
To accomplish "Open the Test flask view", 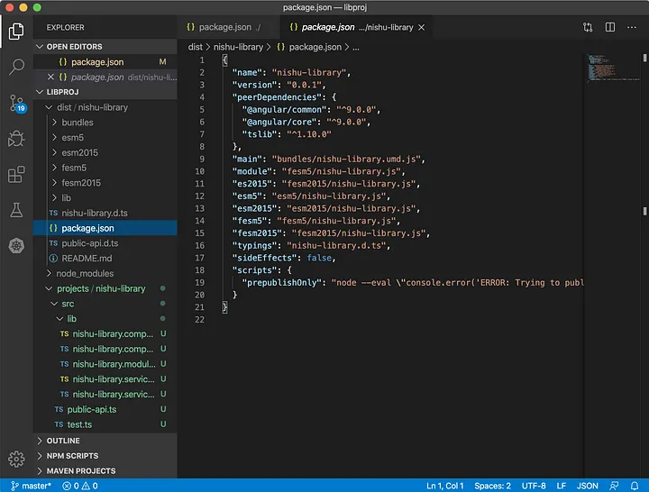I will tap(16, 210).
